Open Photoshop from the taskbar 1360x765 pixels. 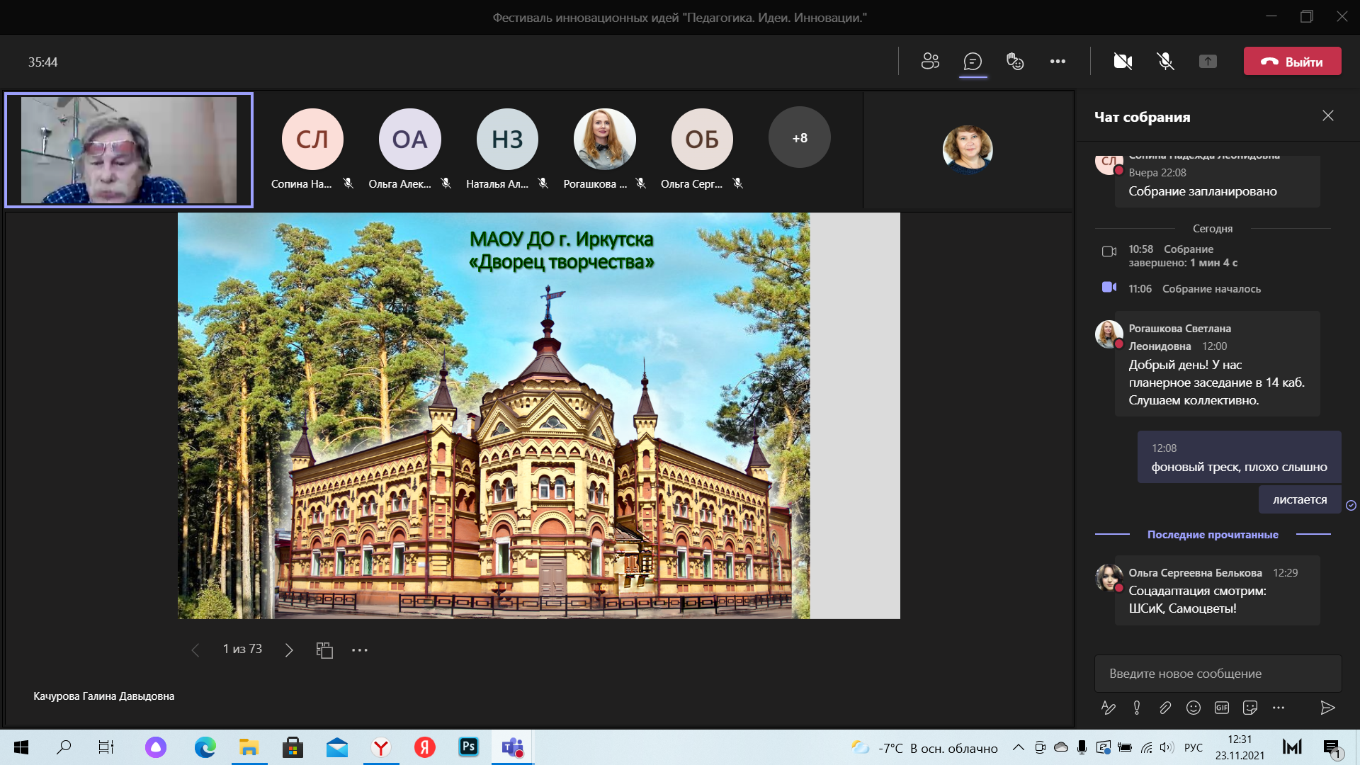[468, 747]
